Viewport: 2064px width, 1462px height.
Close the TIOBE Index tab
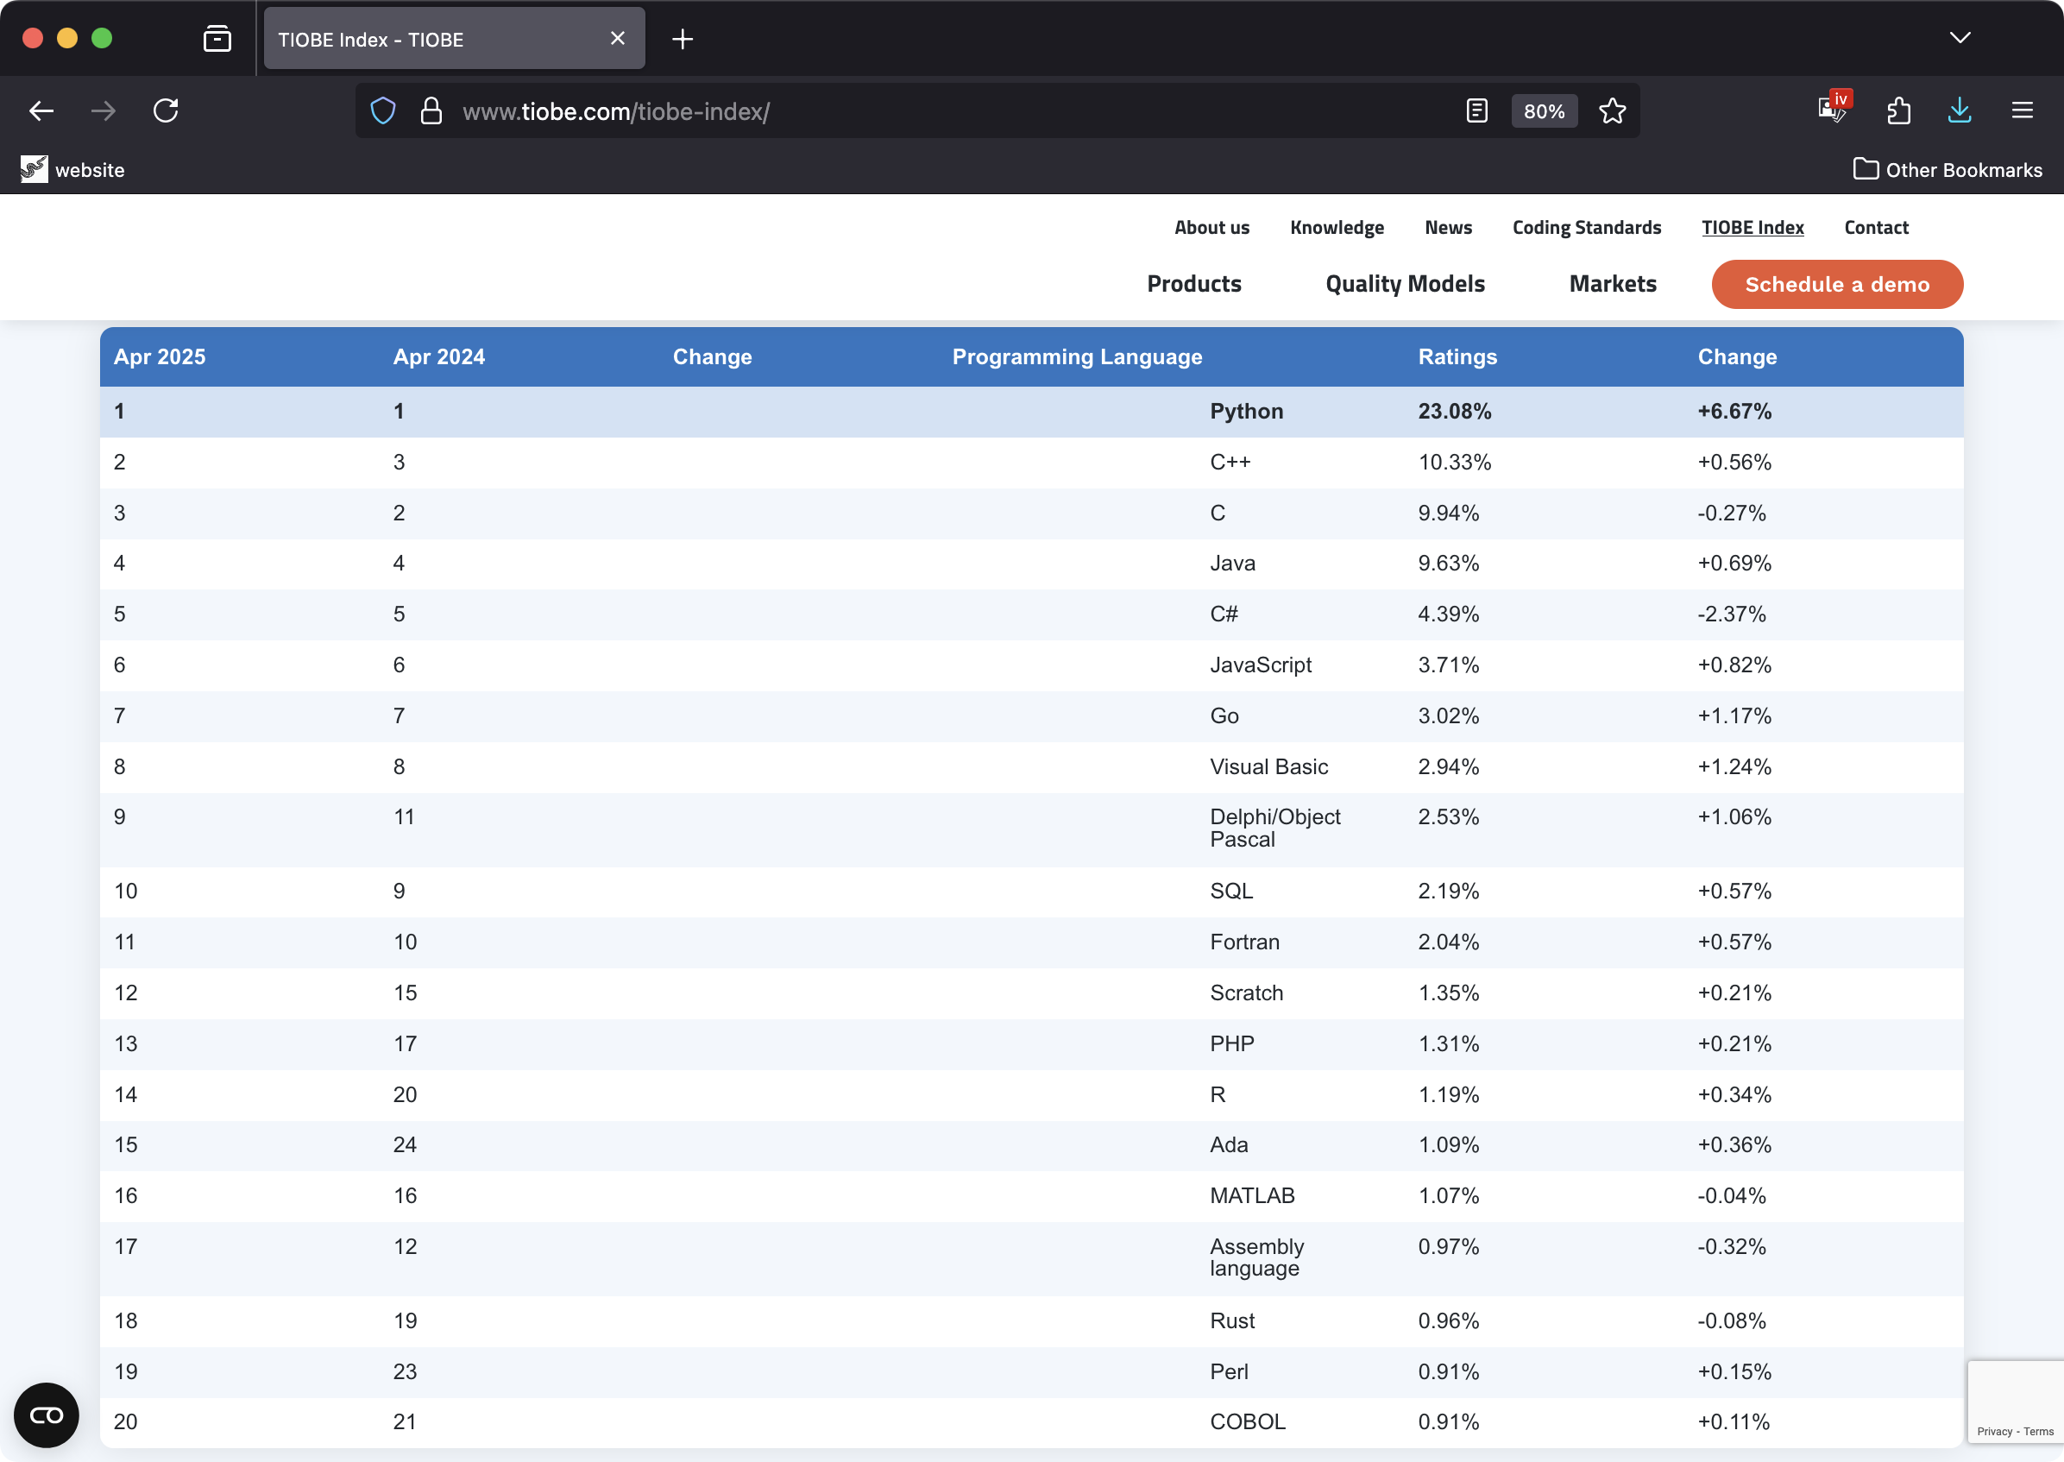point(618,38)
